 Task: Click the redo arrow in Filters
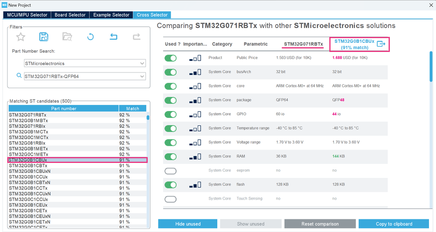point(137,37)
